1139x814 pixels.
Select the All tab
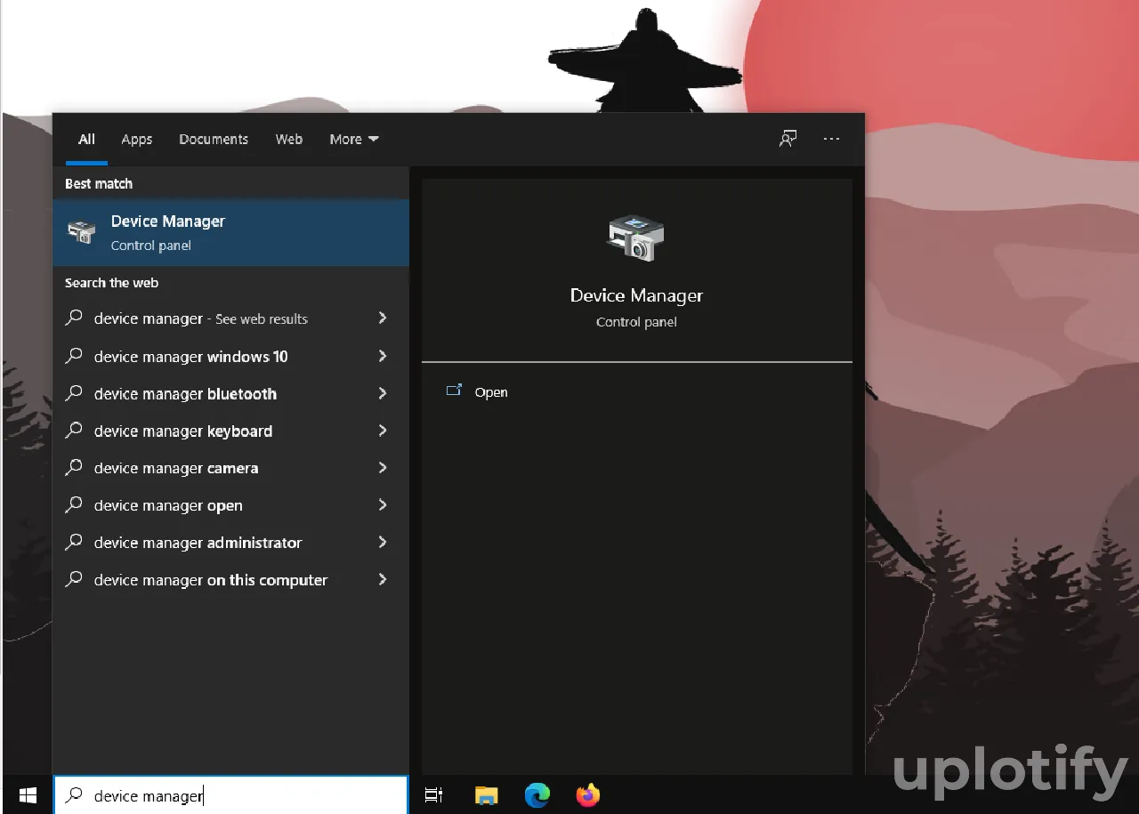point(86,140)
